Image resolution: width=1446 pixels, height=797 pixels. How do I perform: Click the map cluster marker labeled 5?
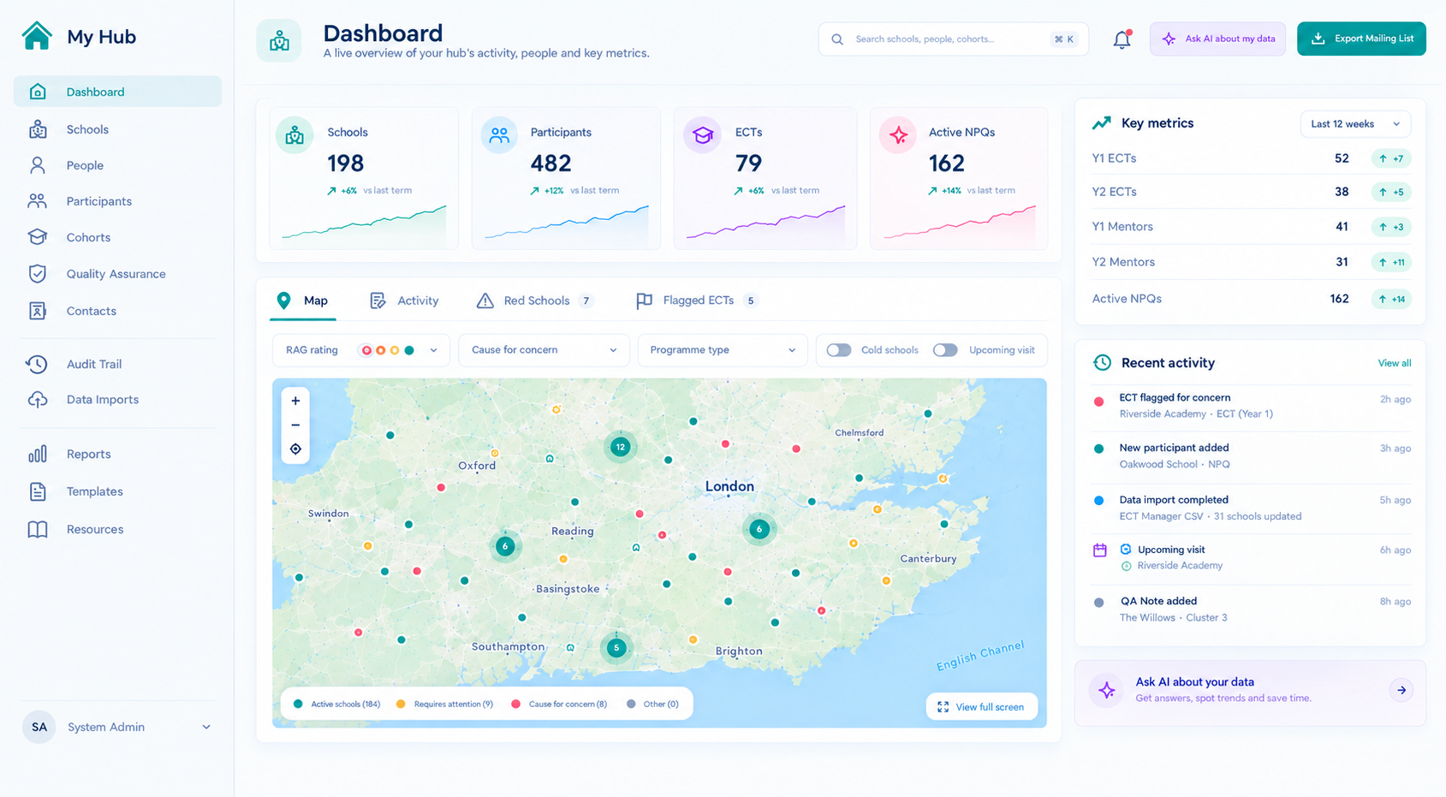pos(616,648)
